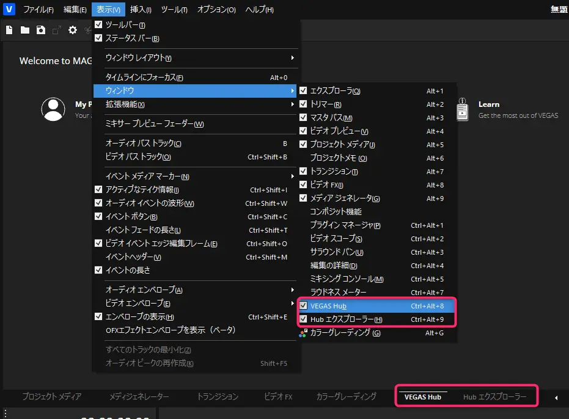This screenshot has height=419, width=569.
Task: Expand the ウィンドウ レイアウト submenu
Action: (x=293, y=57)
